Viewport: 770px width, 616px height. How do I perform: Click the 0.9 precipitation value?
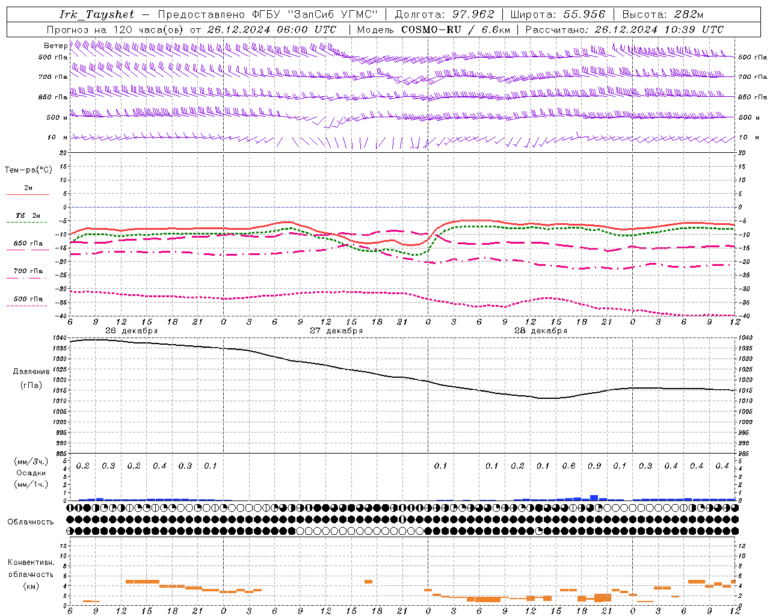coord(594,466)
